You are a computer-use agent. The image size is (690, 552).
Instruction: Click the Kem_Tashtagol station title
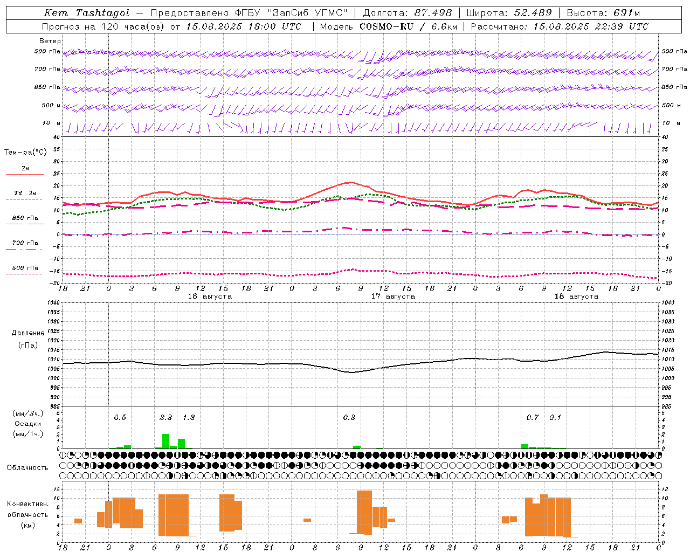(x=87, y=13)
